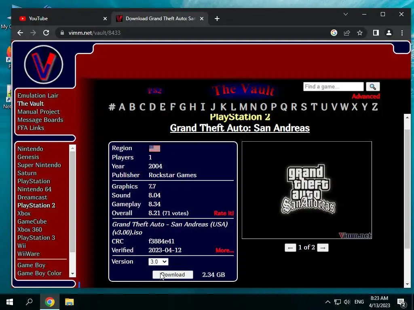The height and width of the screenshot is (310, 414).
Task: Open Windows taskbar search
Action: (x=29, y=302)
